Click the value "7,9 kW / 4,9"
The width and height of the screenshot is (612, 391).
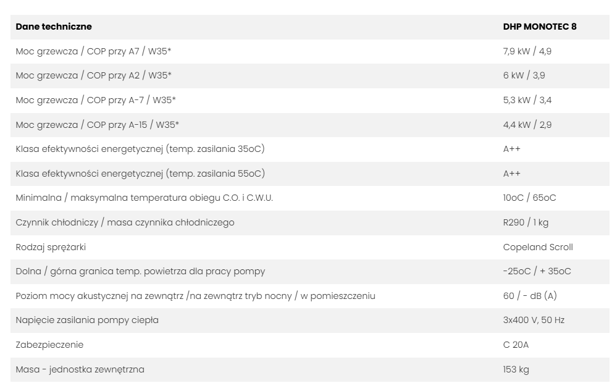527,52
